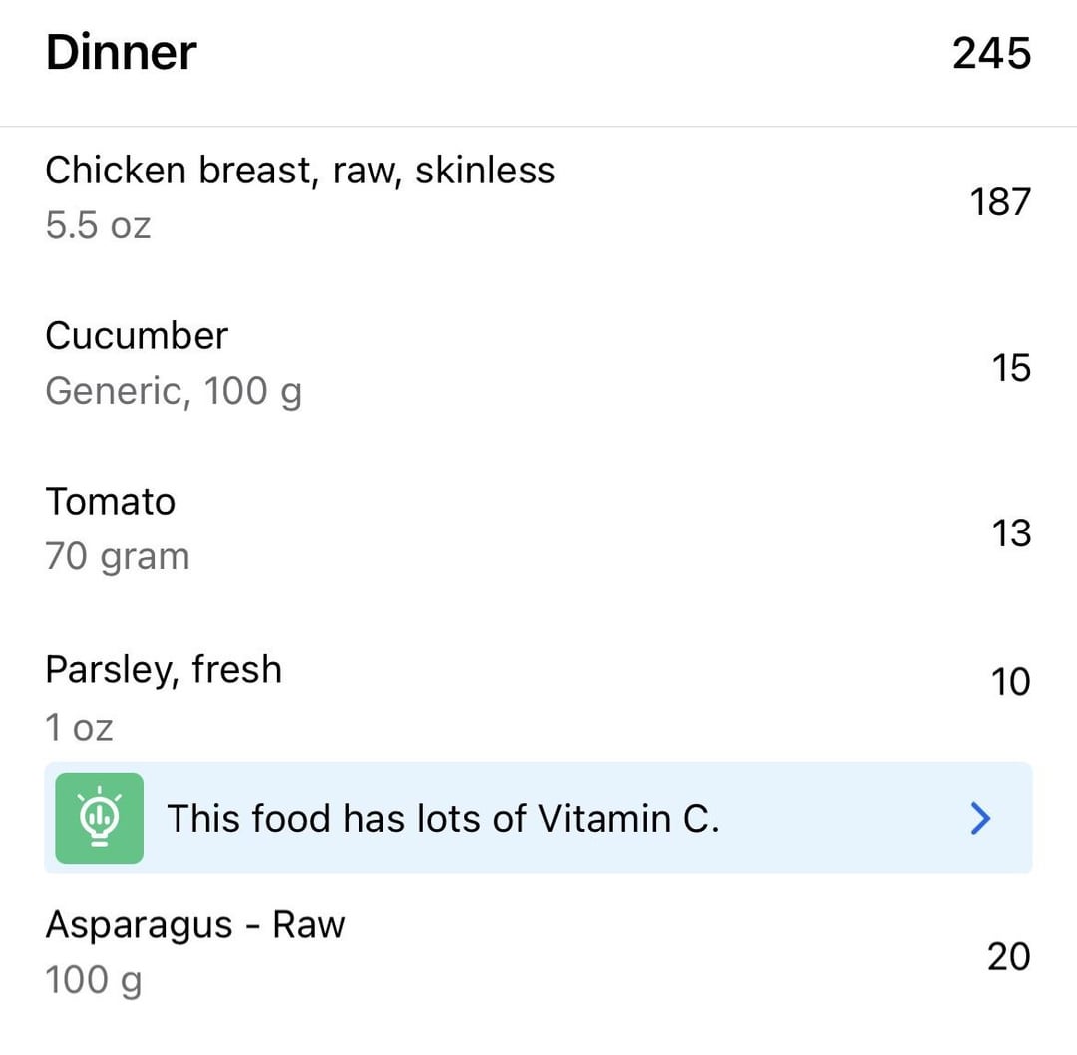1077x1055 pixels.
Task: Tap the green lightbulb insight icon
Action: click(99, 818)
